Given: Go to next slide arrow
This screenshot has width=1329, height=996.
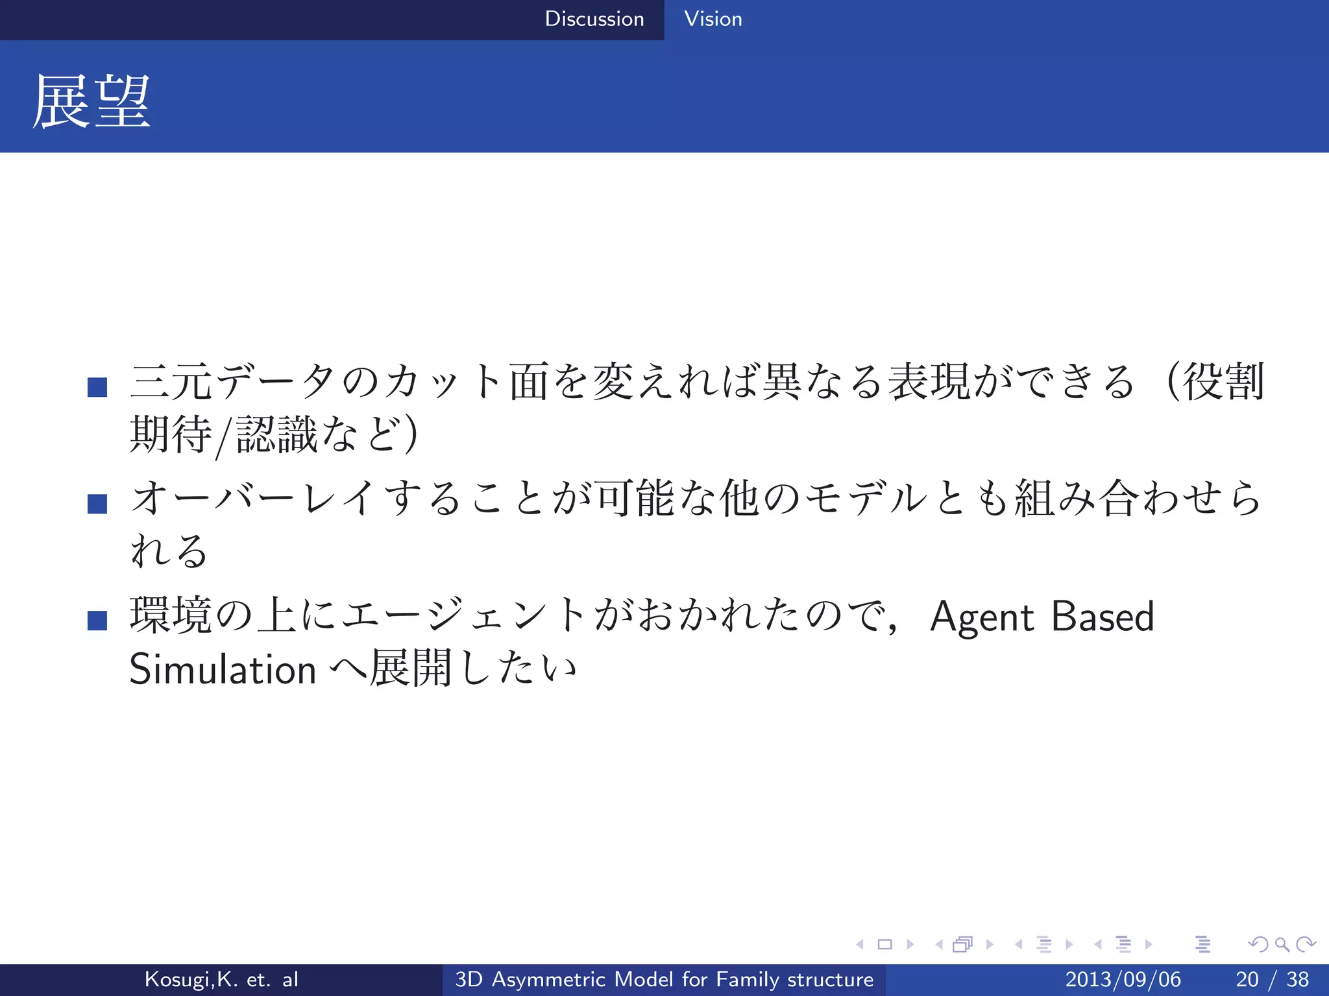Looking at the screenshot, I should [x=910, y=944].
